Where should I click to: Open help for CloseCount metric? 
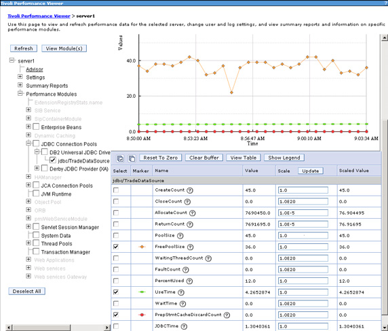[187, 202]
